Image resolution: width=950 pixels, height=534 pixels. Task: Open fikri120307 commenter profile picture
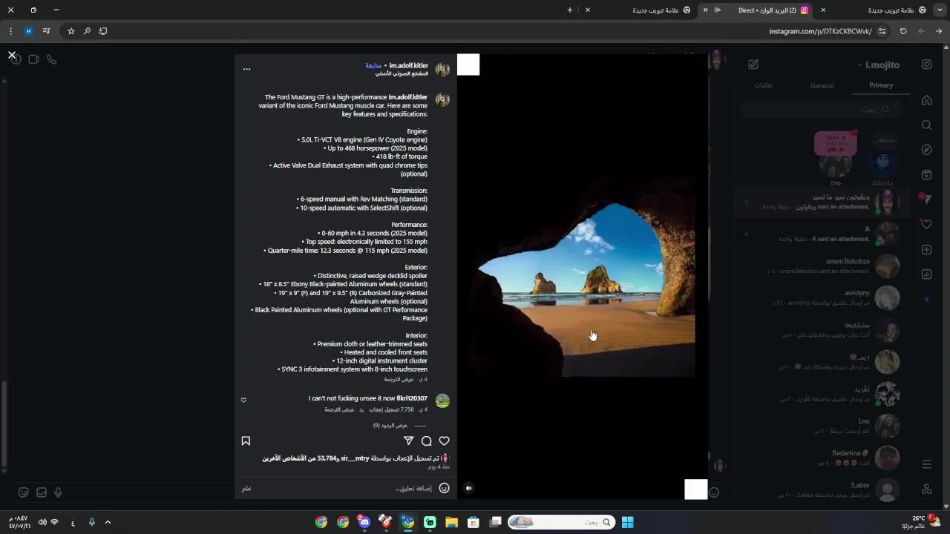(442, 401)
